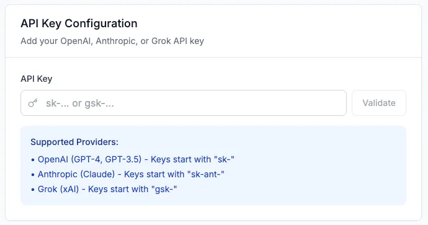The image size is (428, 225).
Task: Click the key icon in the API field
Action: tap(33, 103)
